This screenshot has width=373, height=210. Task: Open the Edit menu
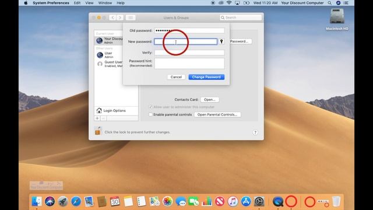(77, 3)
